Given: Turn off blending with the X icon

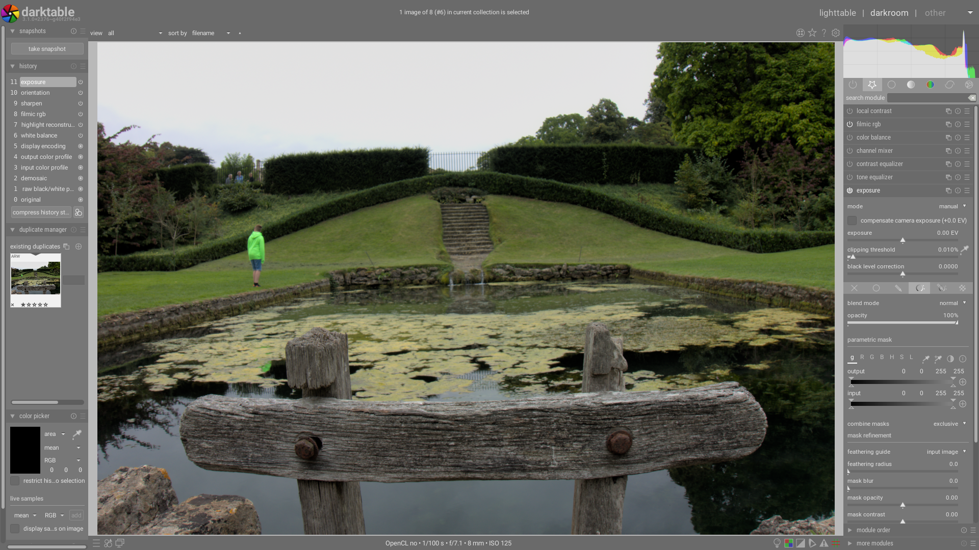Looking at the screenshot, I should (855, 288).
